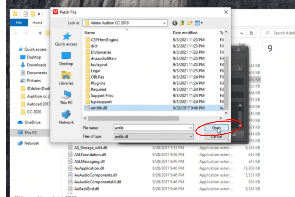Screen dimensions: 295x197
Task: Click the Up One Level folder icon
Action: click(182, 23)
